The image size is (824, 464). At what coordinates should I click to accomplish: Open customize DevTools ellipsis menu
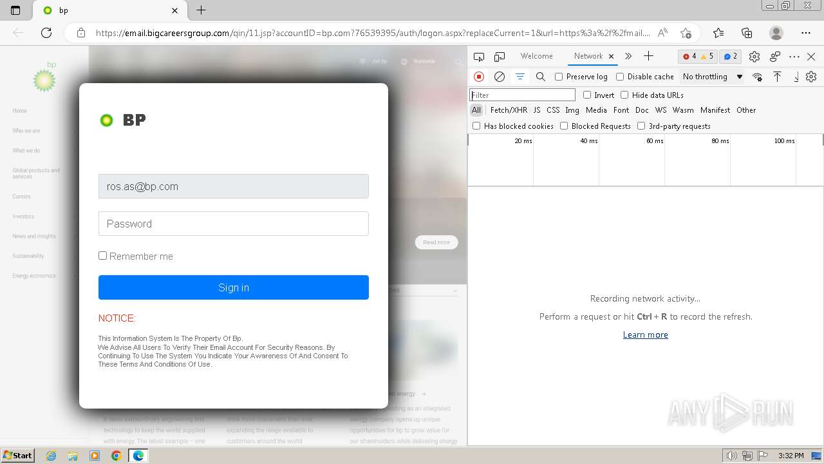pyautogui.click(x=794, y=57)
